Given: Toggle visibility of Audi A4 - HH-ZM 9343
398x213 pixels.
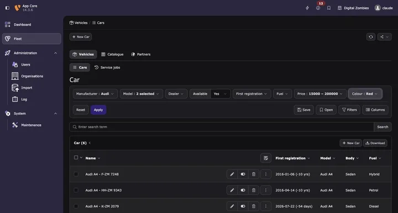Looking at the screenshot, I should (x=243, y=190).
